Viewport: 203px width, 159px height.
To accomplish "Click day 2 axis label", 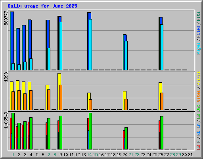I will pos(19,155).
